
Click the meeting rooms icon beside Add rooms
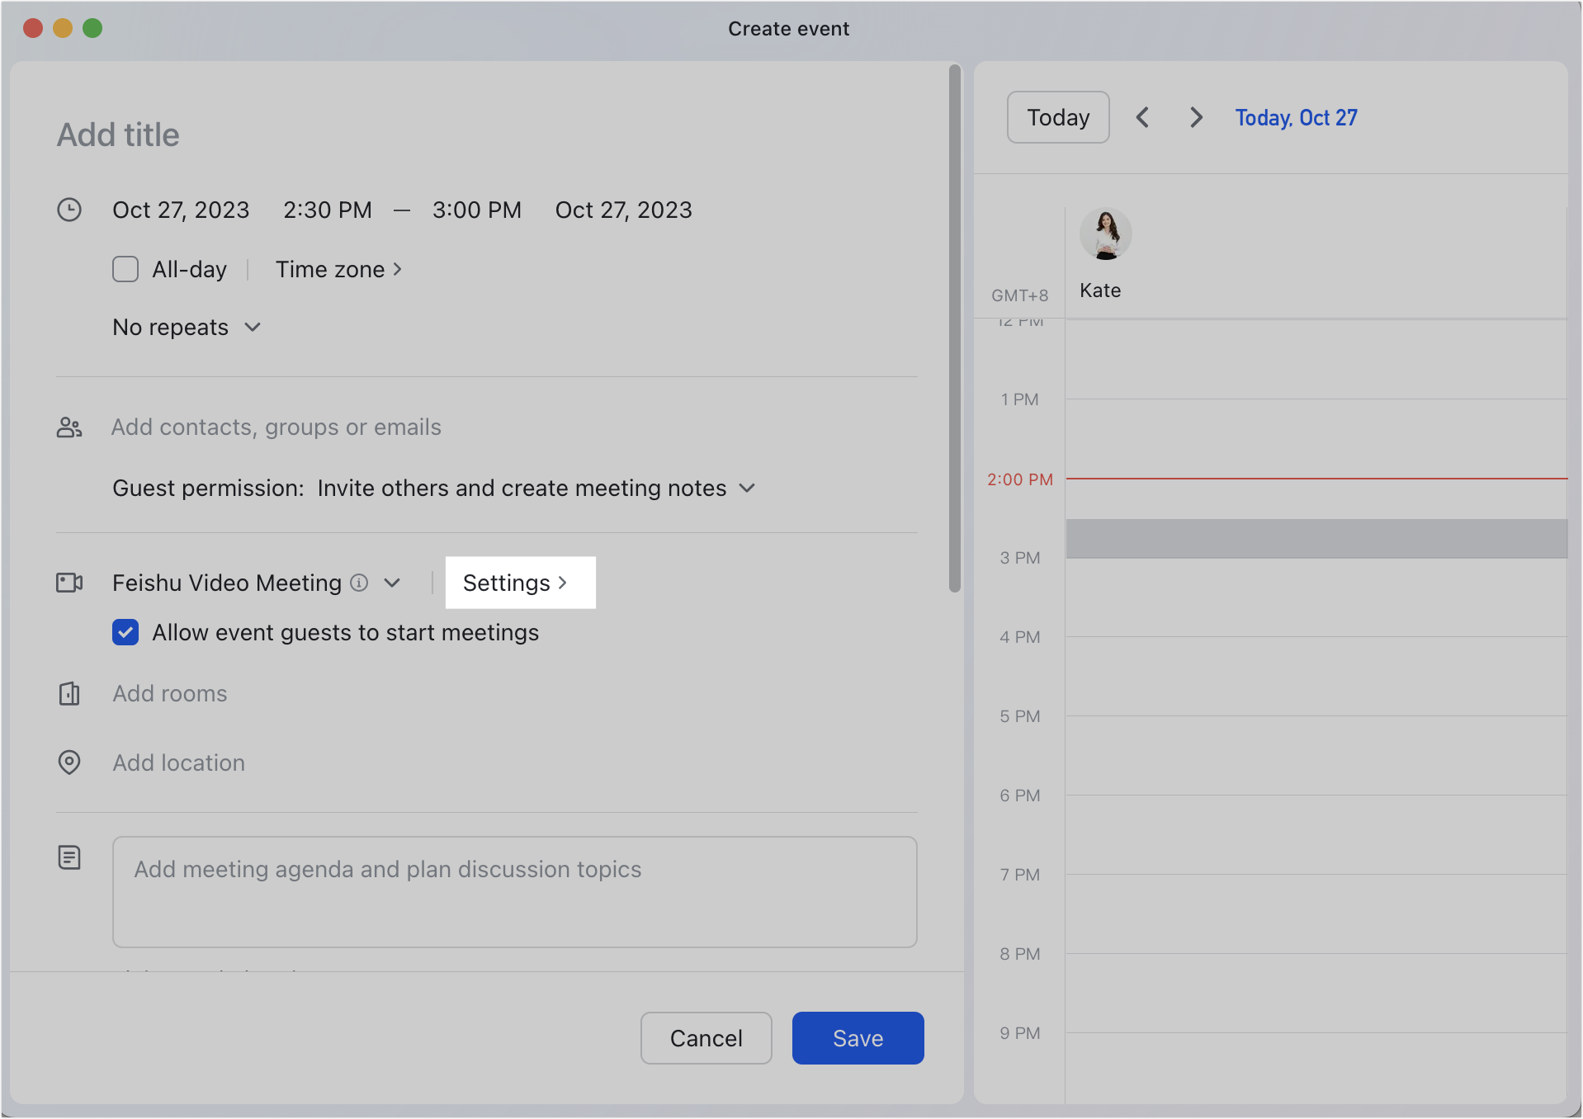(x=69, y=694)
